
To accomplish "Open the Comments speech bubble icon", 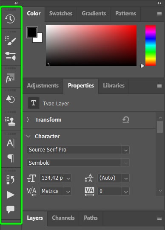I will tap(10, 210).
